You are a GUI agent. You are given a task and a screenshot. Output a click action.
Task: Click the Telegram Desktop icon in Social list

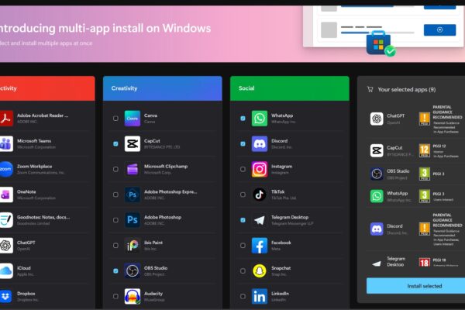coord(260,220)
